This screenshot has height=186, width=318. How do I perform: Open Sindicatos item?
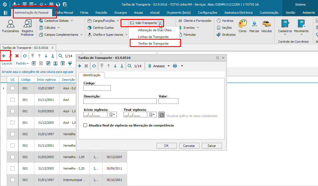(226, 35)
